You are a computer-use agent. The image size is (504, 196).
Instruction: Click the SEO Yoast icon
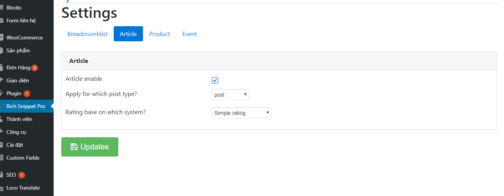click(2, 175)
